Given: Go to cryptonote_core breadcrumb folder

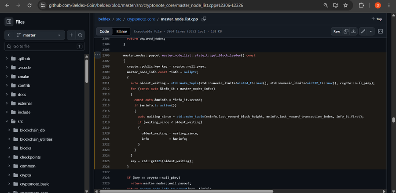Looking at the screenshot, I should tap(141, 19).
